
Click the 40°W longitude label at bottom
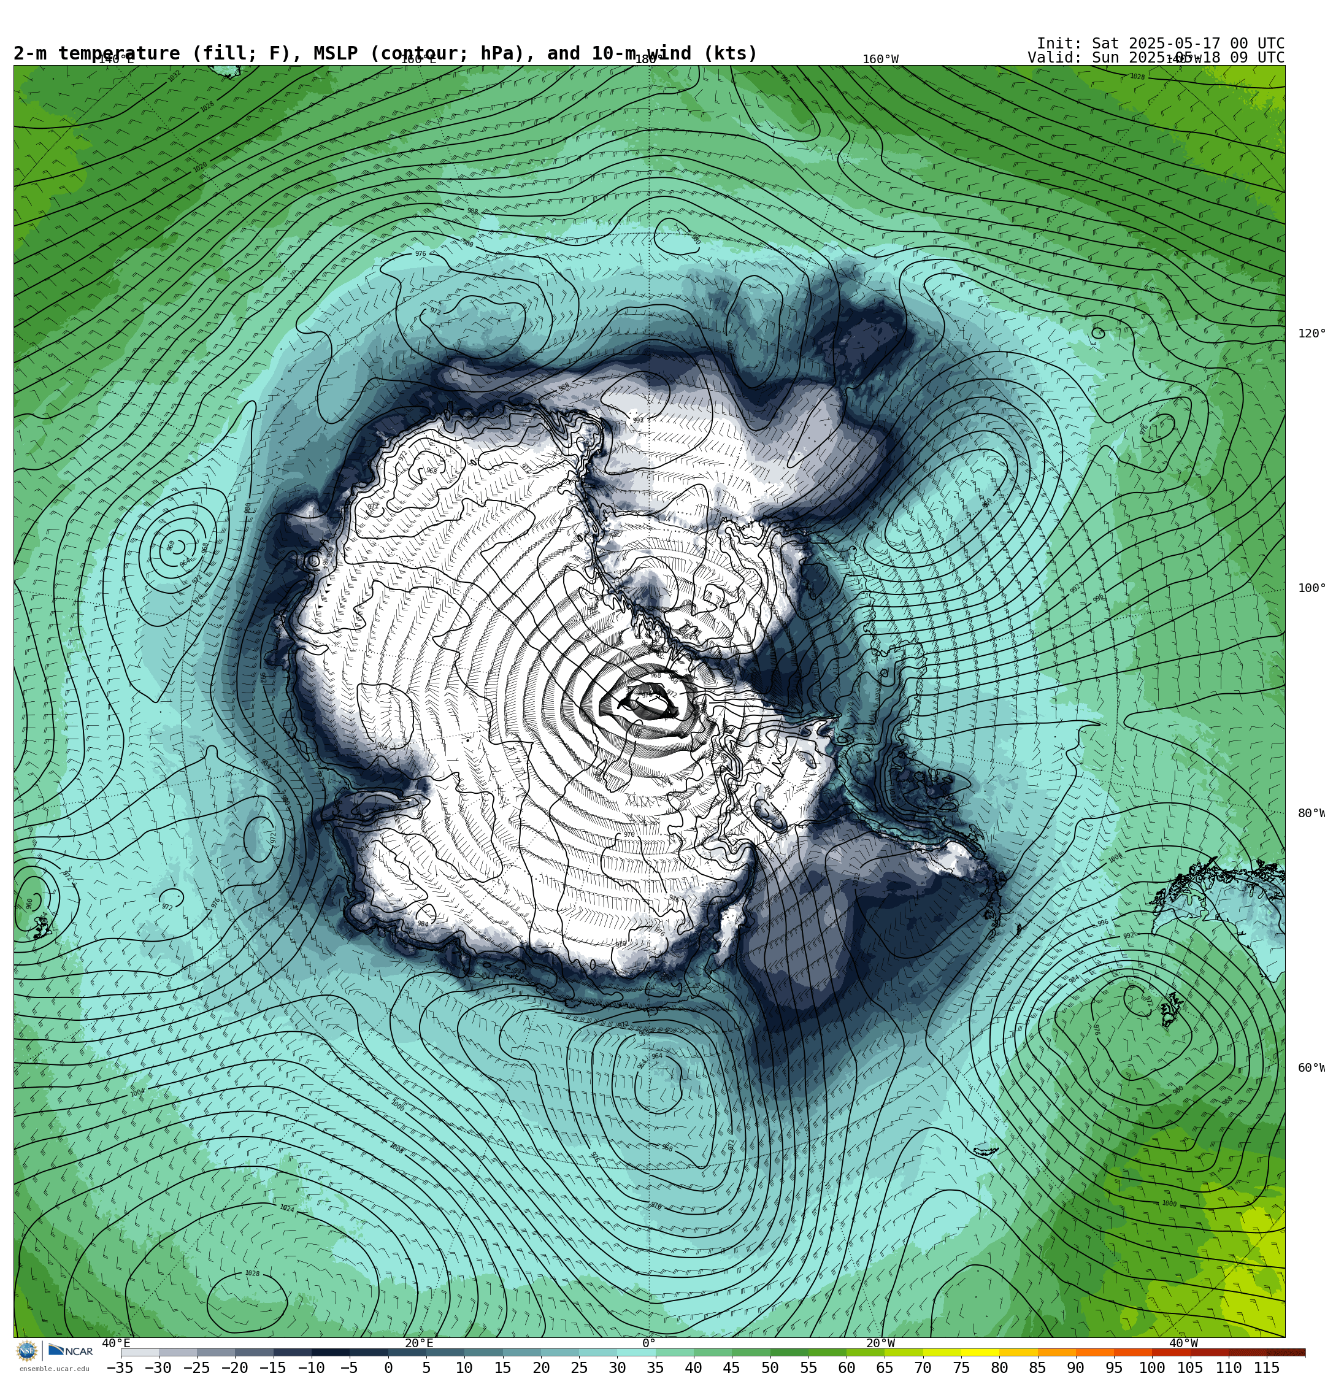[1183, 1343]
